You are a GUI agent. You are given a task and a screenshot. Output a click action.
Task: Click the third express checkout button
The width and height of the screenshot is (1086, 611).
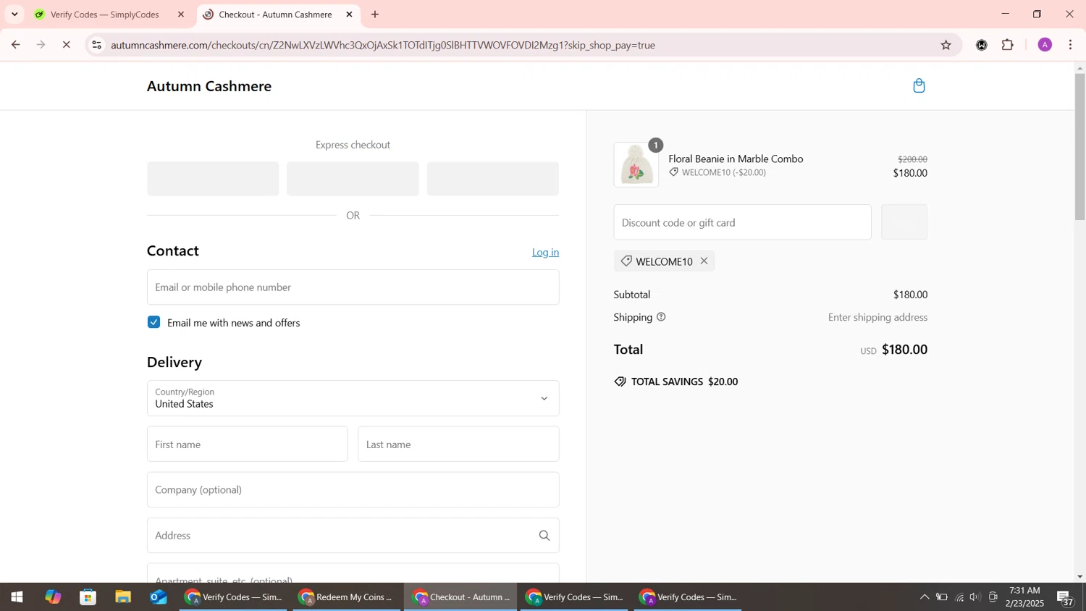click(492, 179)
